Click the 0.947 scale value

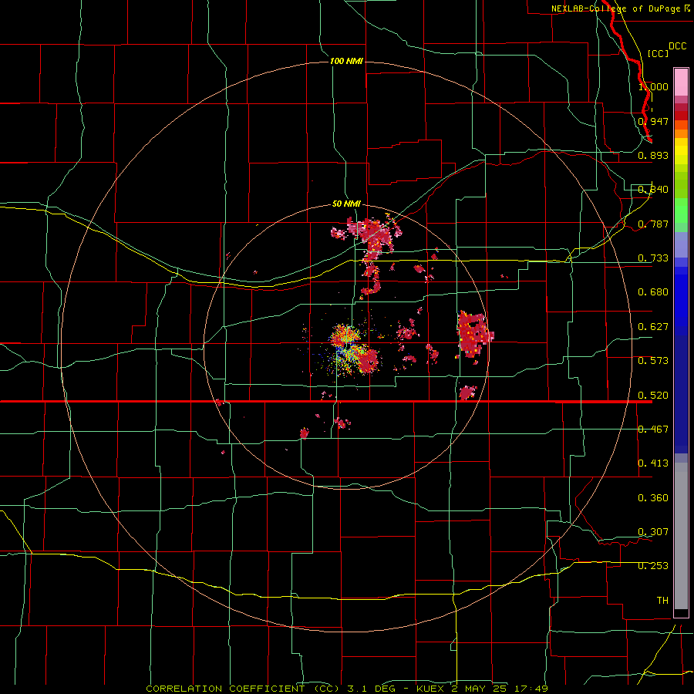coord(653,121)
